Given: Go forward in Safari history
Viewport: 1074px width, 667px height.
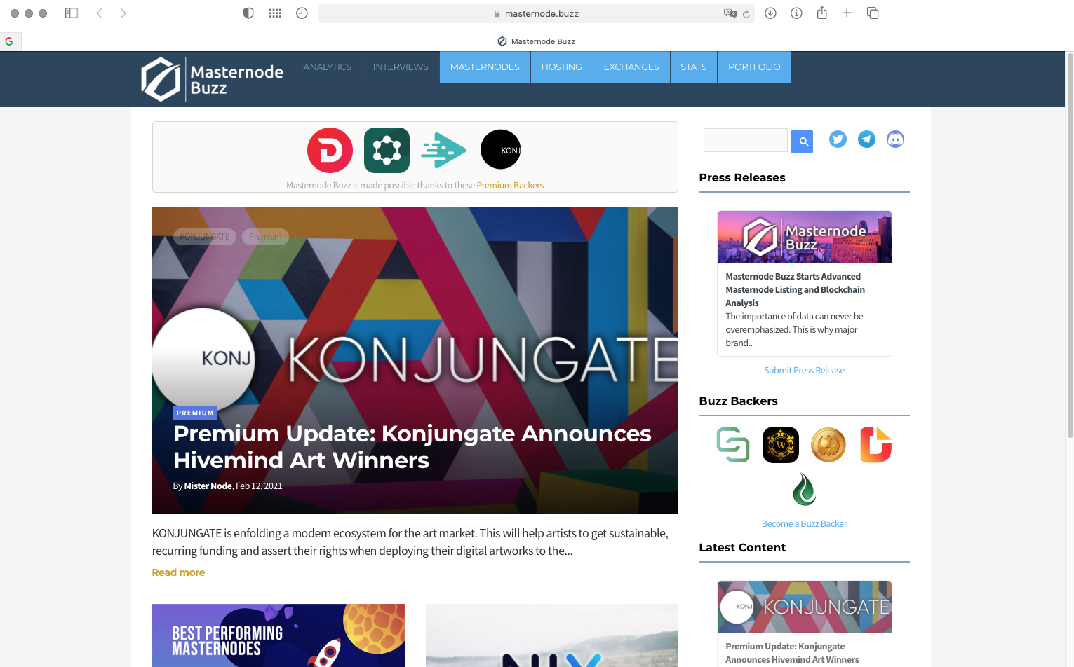Looking at the screenshot, I should pos(123,13).
